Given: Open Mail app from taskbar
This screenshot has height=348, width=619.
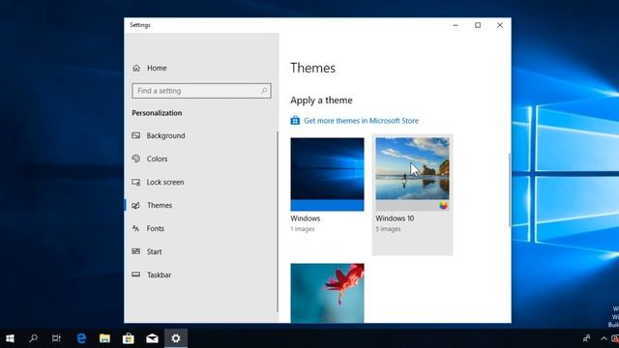Looking at the screenshot, I should [152, 338].
